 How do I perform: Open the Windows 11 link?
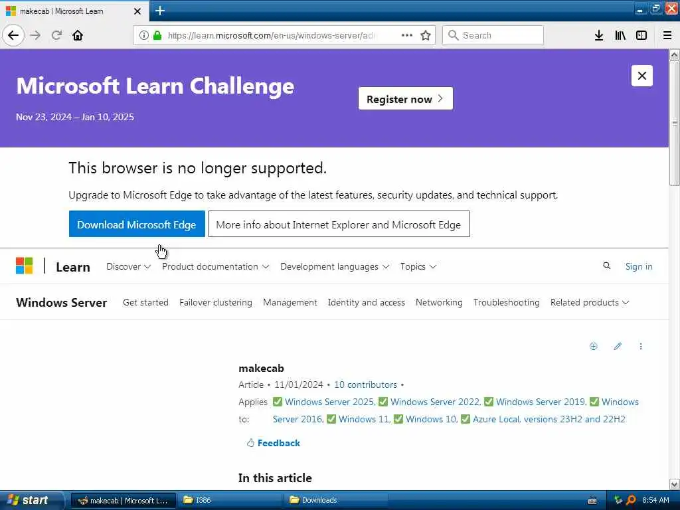pos(365,420)
